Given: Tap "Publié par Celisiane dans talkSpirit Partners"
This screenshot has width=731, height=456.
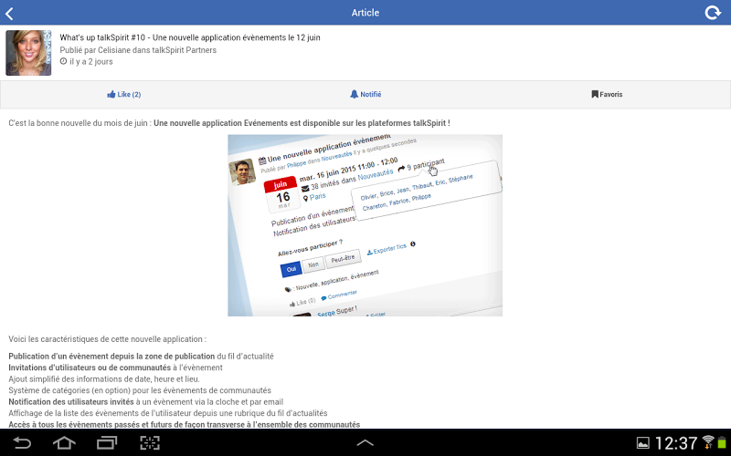Looking at the screenshot, I should tap(138, 50).
